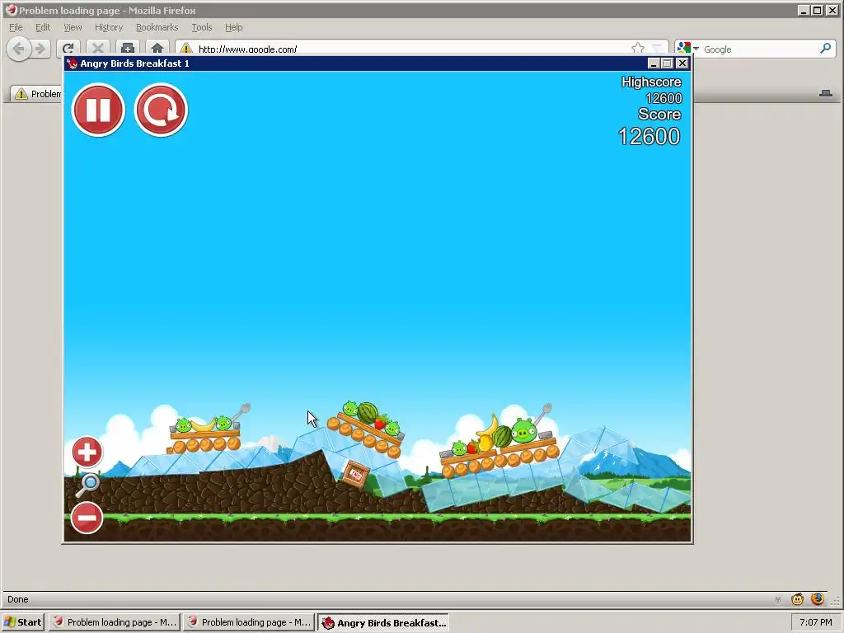Open the File menu in Firefox
Image resolution: width=844 pixels, height=633 pixels.
[16, 27]
